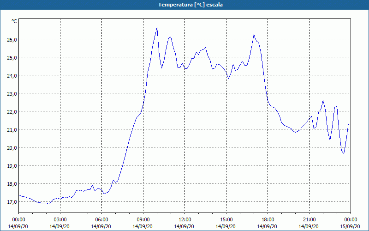Click the 23,0 y-axis label
This screenshot has height=231, width=369.
coord(12,94)
